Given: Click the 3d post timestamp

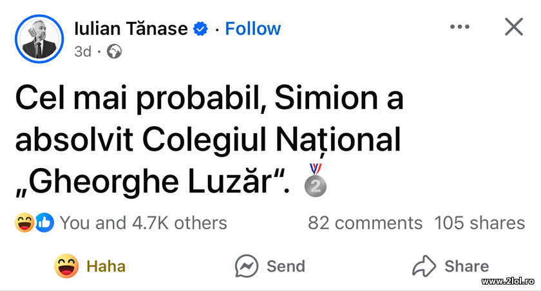Looking at the screenshot, I should click(x=82, y=52).
